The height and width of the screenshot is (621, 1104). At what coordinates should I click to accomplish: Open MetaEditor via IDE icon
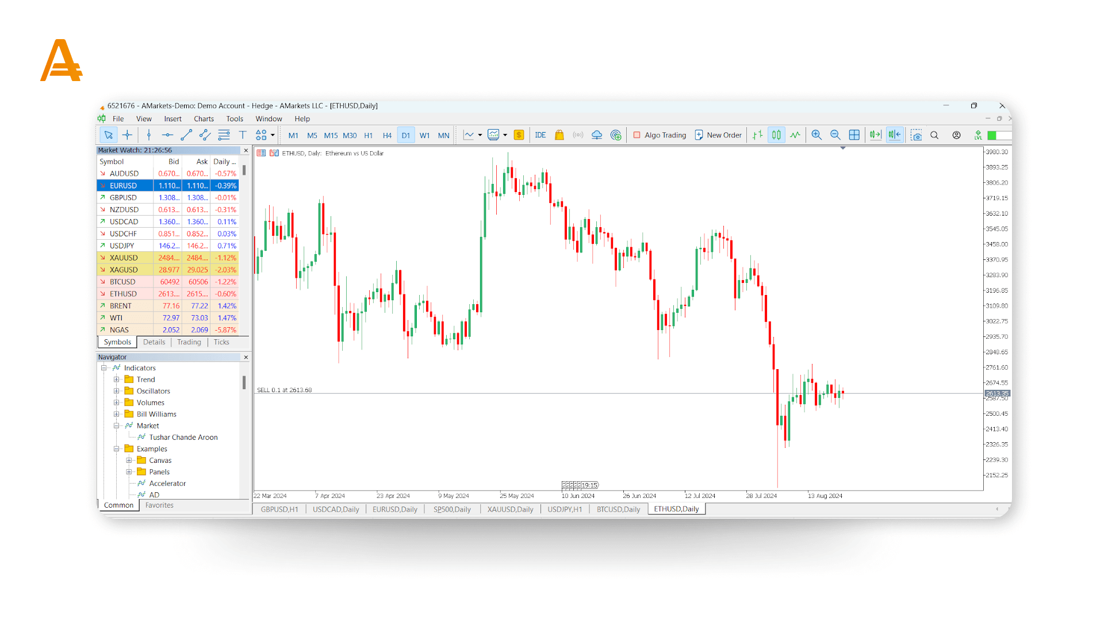[x=540, y=135]
